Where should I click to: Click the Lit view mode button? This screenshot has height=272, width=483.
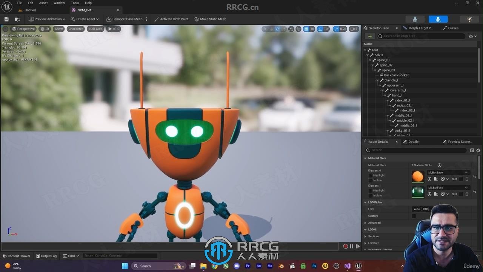pyautogui.click(x=45, y=29)
